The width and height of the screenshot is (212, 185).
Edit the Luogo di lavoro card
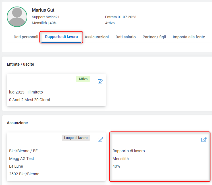click(x=100, y=140)
